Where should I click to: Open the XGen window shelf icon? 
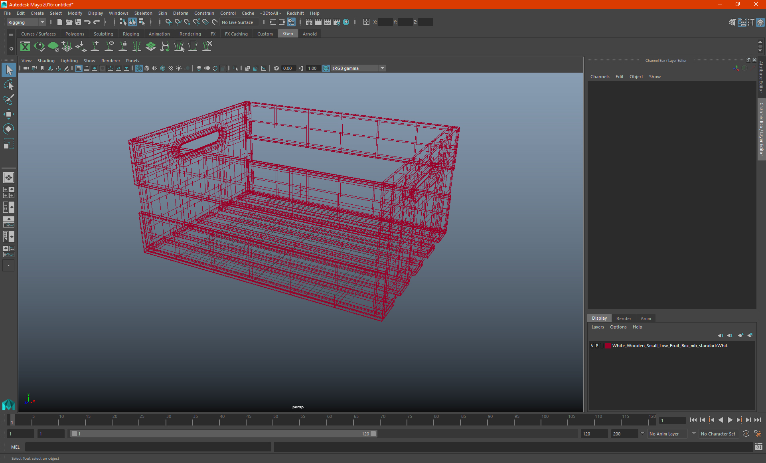(x=25, y=47)
